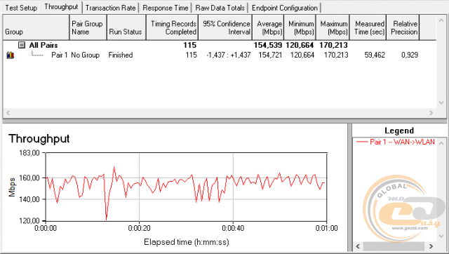The height and width of the screenshot is (254, 449).
Task: Click the Minimum (Mbps) column header
Action: pos(300,27)
